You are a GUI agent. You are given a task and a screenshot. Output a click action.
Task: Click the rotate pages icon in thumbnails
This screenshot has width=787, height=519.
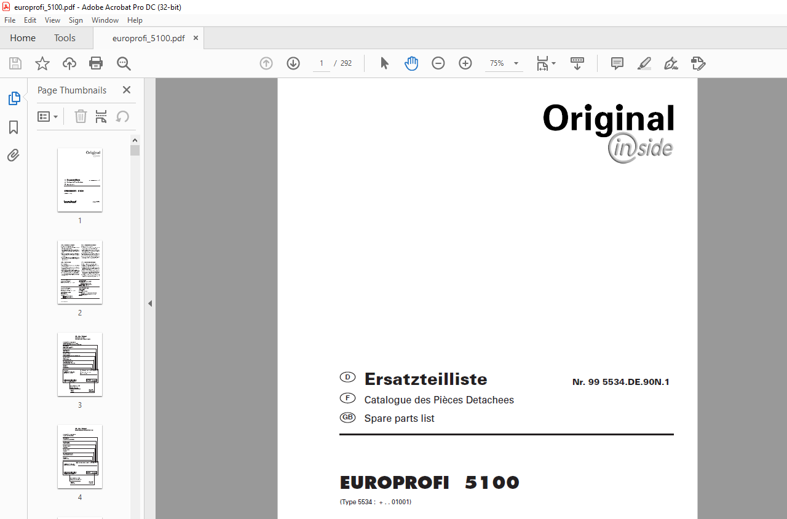point(123,116)
